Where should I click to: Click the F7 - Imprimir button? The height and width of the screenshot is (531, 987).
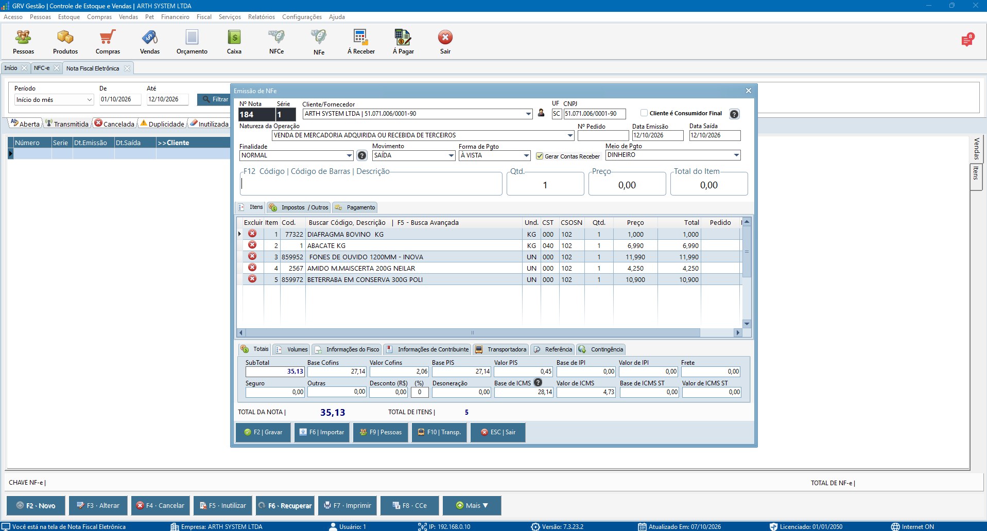[348, 506]
